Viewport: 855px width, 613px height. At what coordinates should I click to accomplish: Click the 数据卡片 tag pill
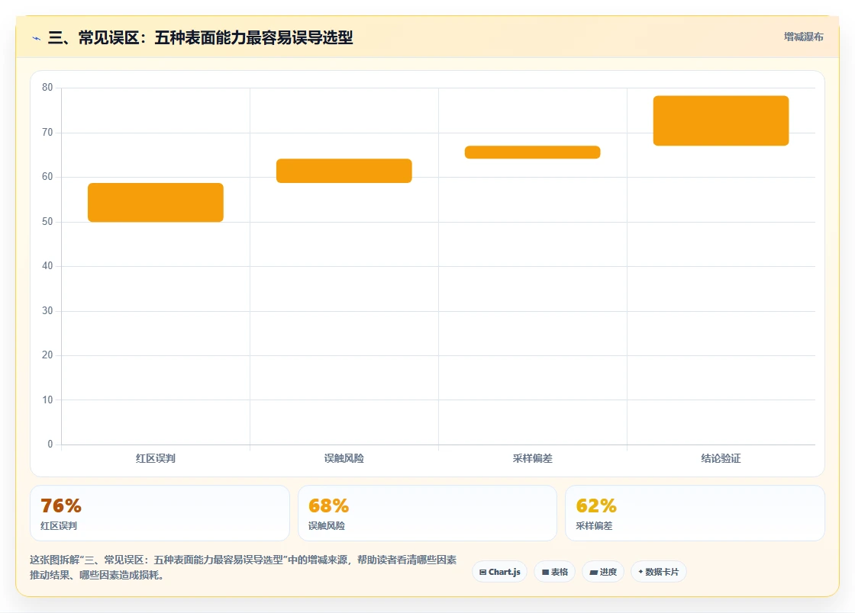pyautogui.click(x=659, y=572)
